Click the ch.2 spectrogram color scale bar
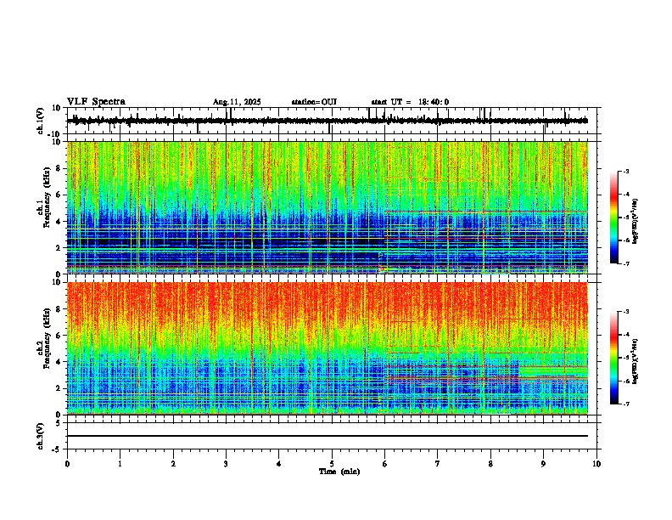The height and width of the screenshot is (520, 672). 613,358
